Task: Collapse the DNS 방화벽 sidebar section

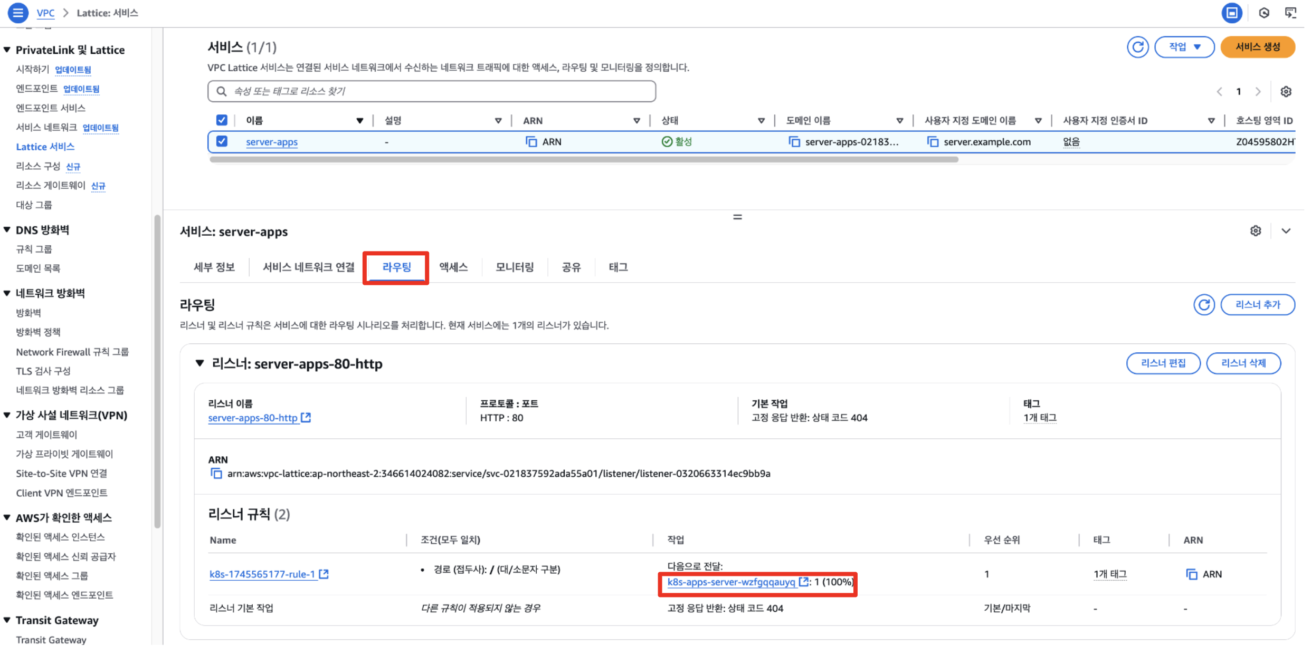Action: [x=7, y=230]
